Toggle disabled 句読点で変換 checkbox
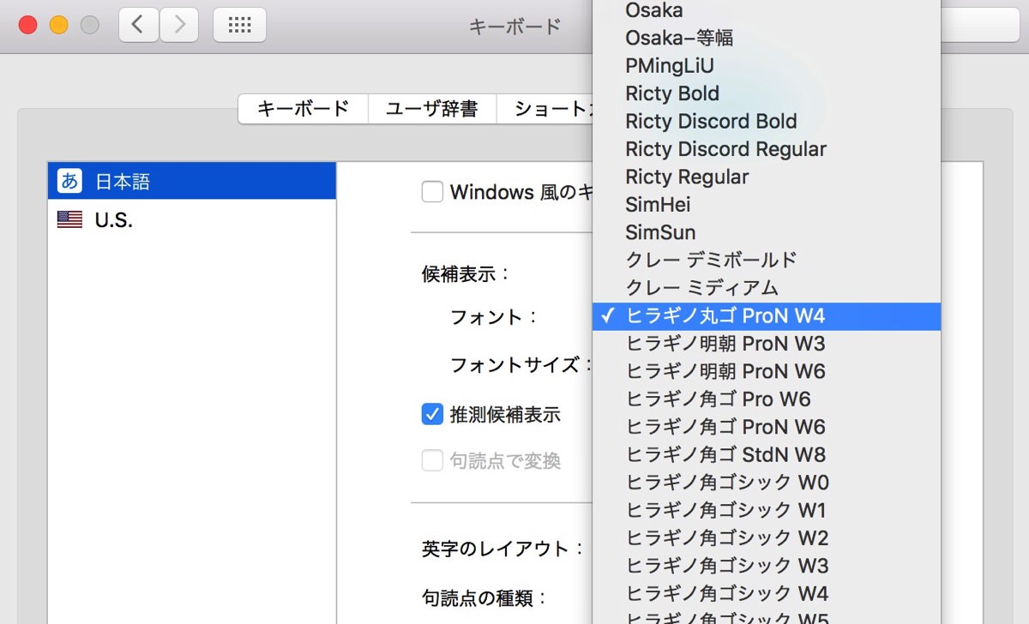The height and width of the screenshot is (624, 1029). pyautogui.click(x=432, y=461)
